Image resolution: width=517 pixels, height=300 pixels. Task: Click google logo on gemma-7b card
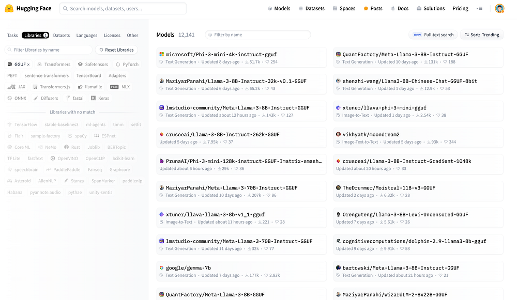[161, 267]
